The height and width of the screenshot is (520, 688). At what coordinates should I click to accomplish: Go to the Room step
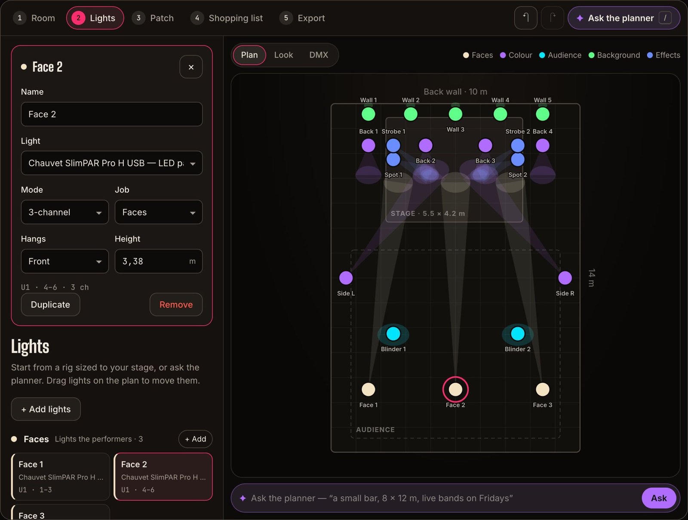click(x=34, y=18)
